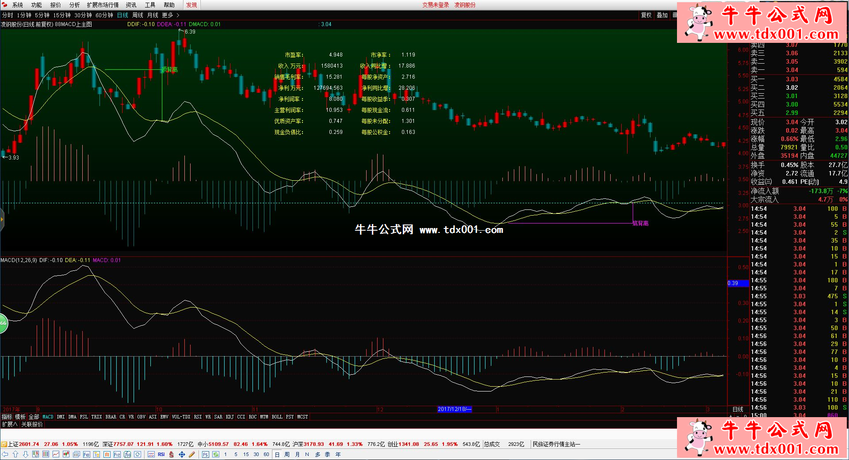The width and height of the screenshot is (849, 460).
Task: Click the F5 switch view icon
Action: tap(205, 454)
